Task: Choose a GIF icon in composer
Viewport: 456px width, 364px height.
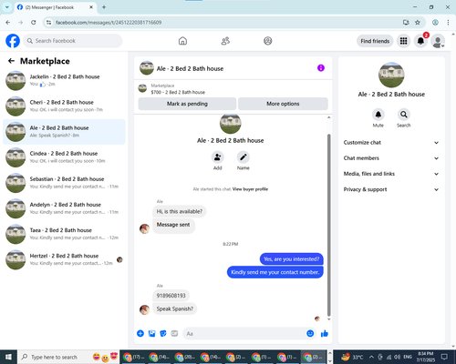Action: click(174, 333)
